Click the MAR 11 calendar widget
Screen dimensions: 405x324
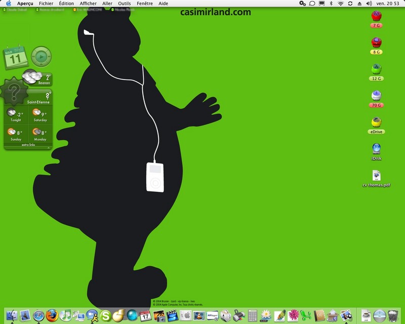tap(16, 57)
